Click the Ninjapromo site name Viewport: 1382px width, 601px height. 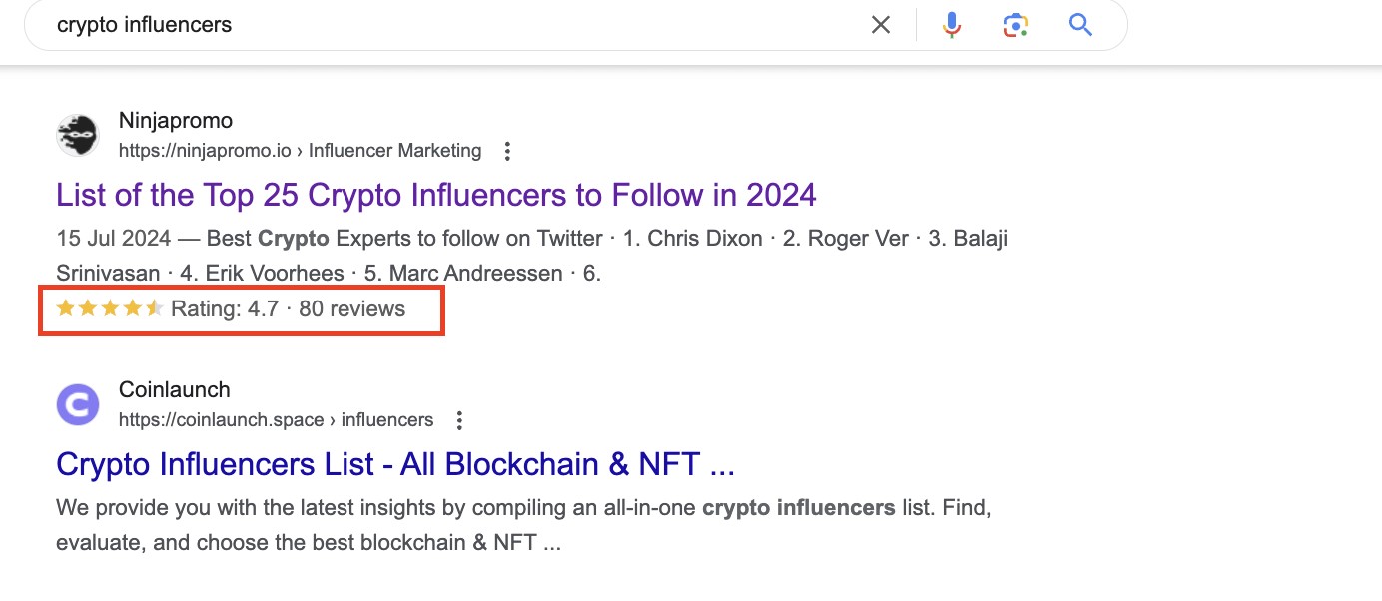176,121
